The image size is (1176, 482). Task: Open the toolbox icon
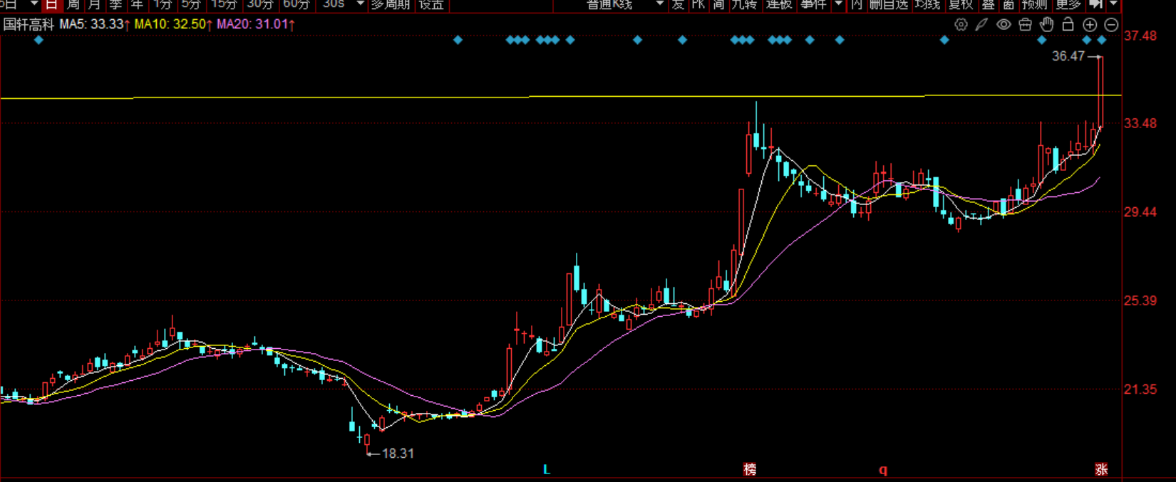click(1025, 25)
